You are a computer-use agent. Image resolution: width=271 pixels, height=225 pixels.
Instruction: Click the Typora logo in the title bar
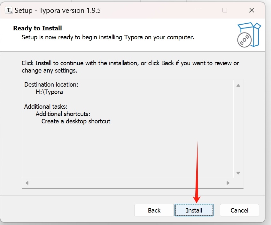8,10
